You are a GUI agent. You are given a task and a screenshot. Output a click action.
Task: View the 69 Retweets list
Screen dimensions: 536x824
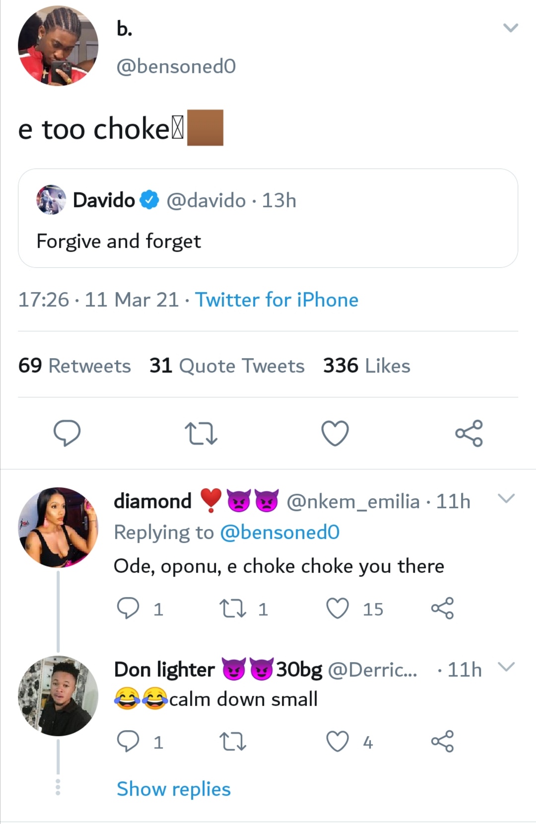(74, 366)
